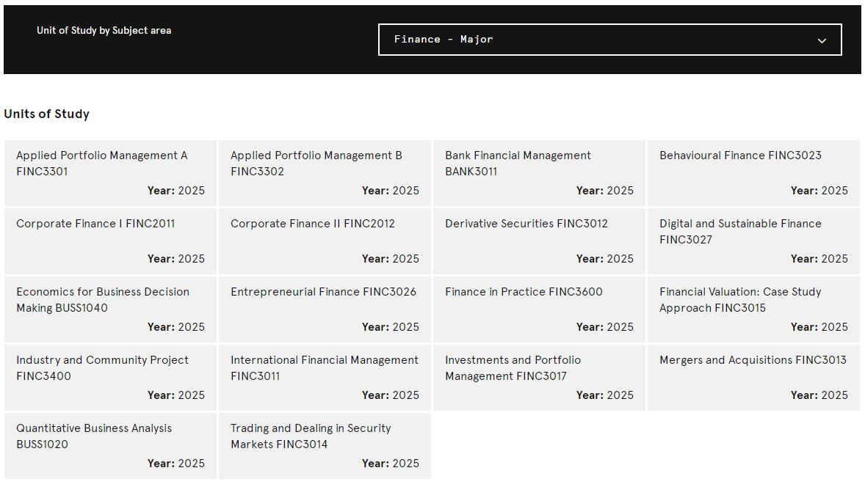Open Economics for Business Decision Making BUSS1040

click(x=110, y=310)
